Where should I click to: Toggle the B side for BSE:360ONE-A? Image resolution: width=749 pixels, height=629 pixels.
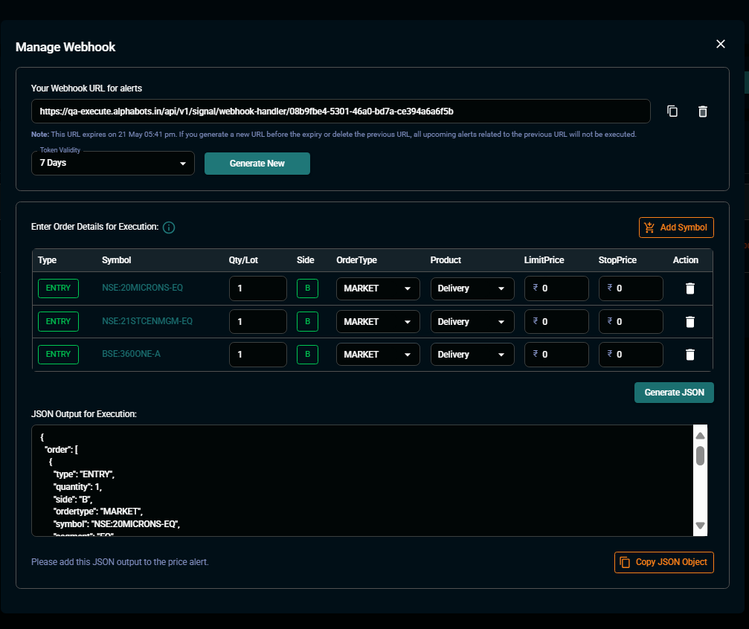coord(307,354)
